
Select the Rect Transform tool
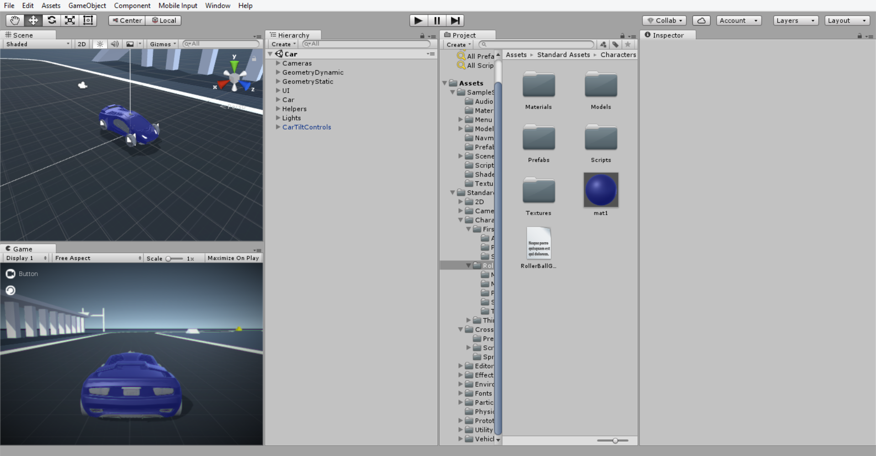click(x=88, y=21)
